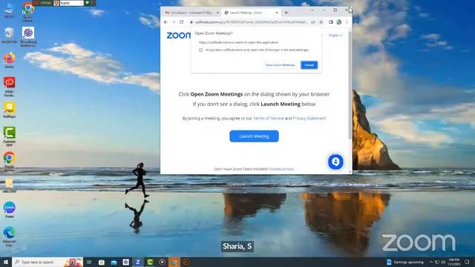
Task: Open the This PC desktop icon
Action: tap(10, 10)
